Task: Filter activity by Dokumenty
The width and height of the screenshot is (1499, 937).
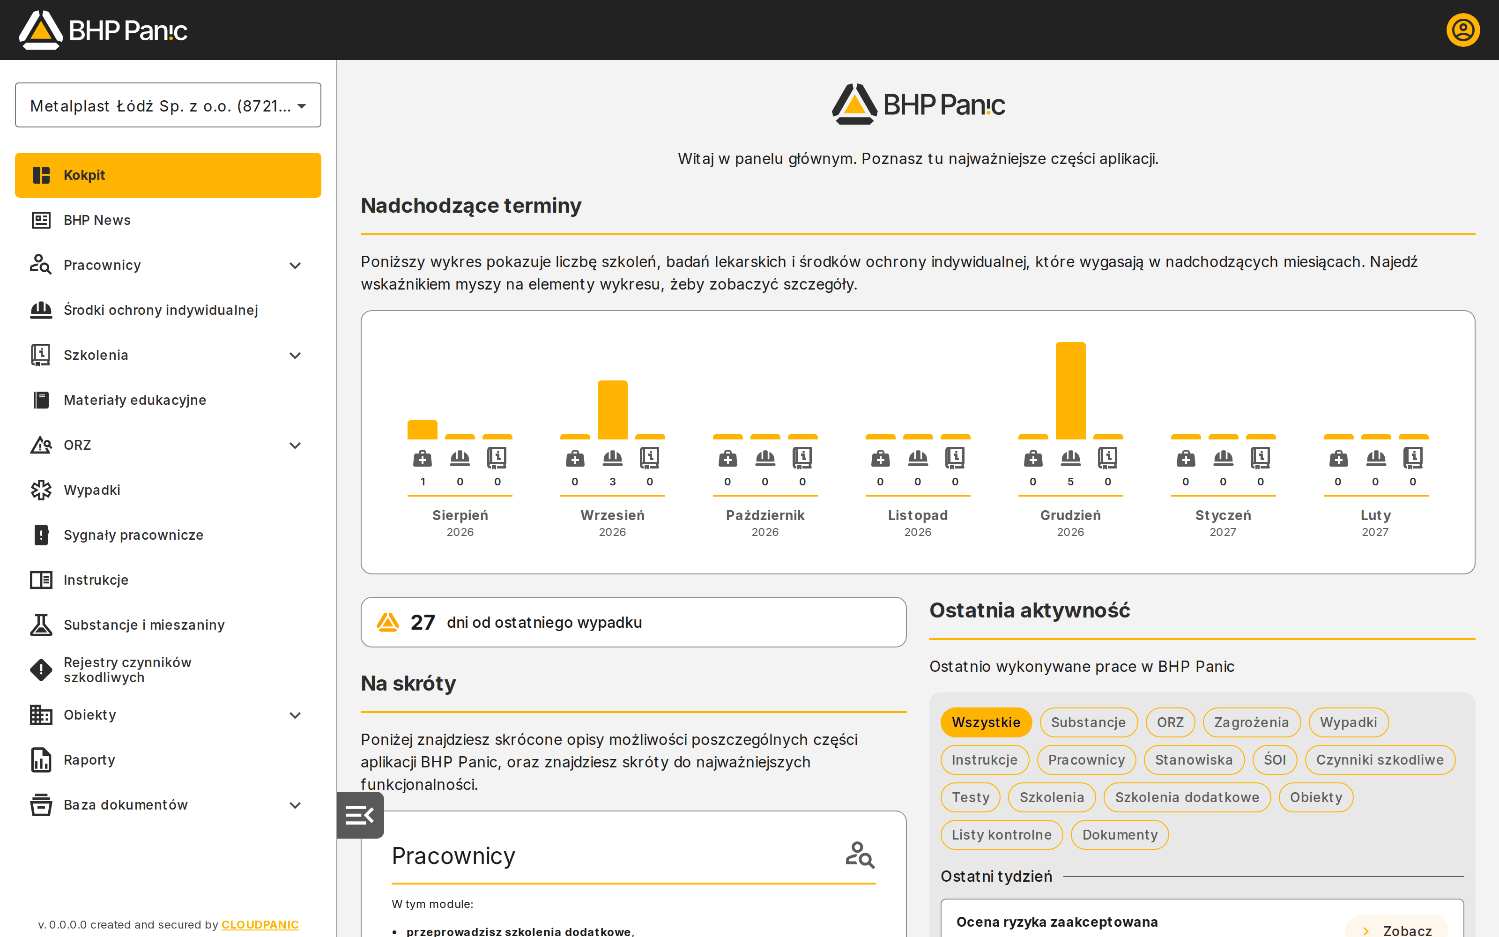Action: click(x=1120, y=835)
